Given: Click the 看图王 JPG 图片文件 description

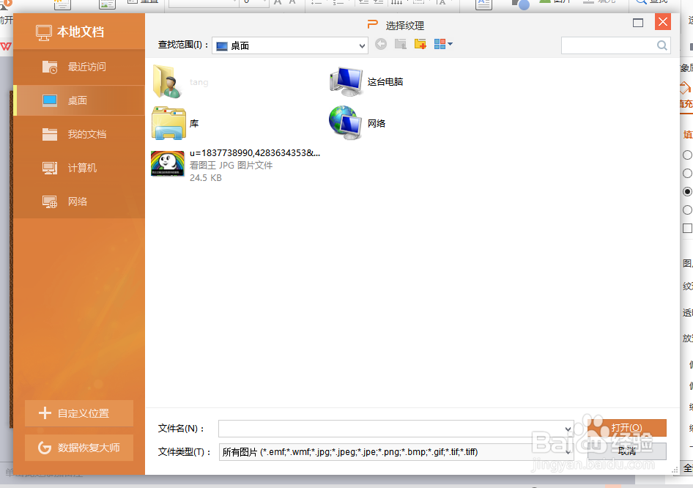Looking at the screenshot, I should click(x=231, y=166).
